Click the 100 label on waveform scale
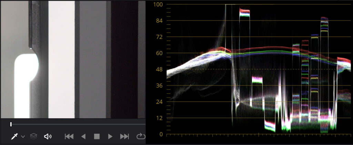Viewport: 353px width, 145px height. click(x=159, y=4)
